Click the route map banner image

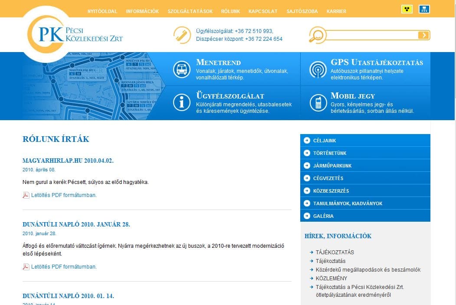pos(93,86)
